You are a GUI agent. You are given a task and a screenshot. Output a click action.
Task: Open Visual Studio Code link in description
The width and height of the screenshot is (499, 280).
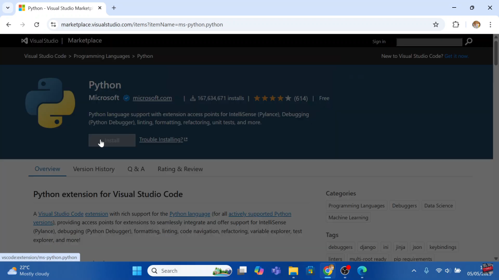pyautogui.click(x=61, y=214)
